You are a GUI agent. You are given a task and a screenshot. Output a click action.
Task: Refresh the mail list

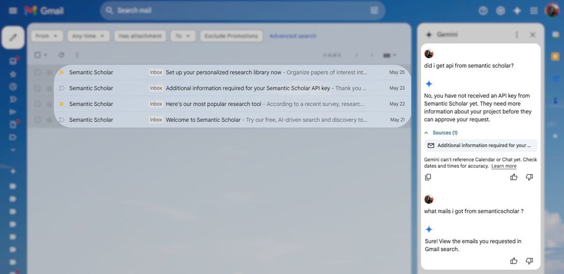coord(61,55)
